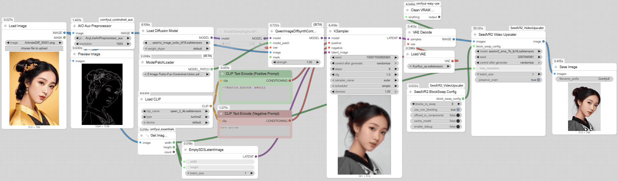Collapse the Load Image node via header dot
The width and height of the screenshot is (618, 181).
coord(5,26)
